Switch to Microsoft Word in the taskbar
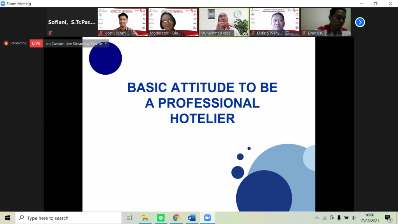The height and width of the screenshot is (224, 398). click(192, 218)
